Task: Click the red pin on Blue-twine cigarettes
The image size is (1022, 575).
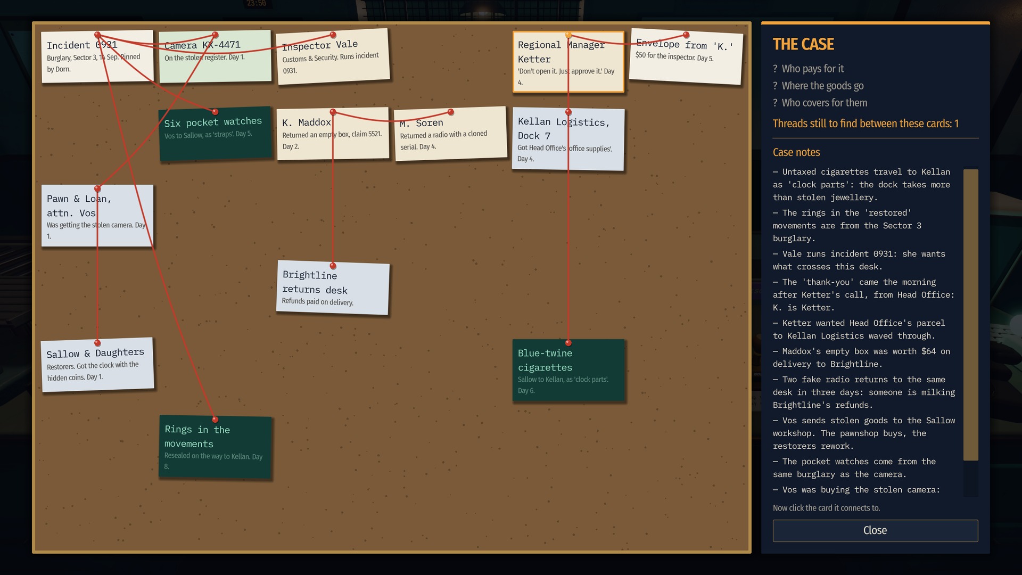Action: point(568,343)
